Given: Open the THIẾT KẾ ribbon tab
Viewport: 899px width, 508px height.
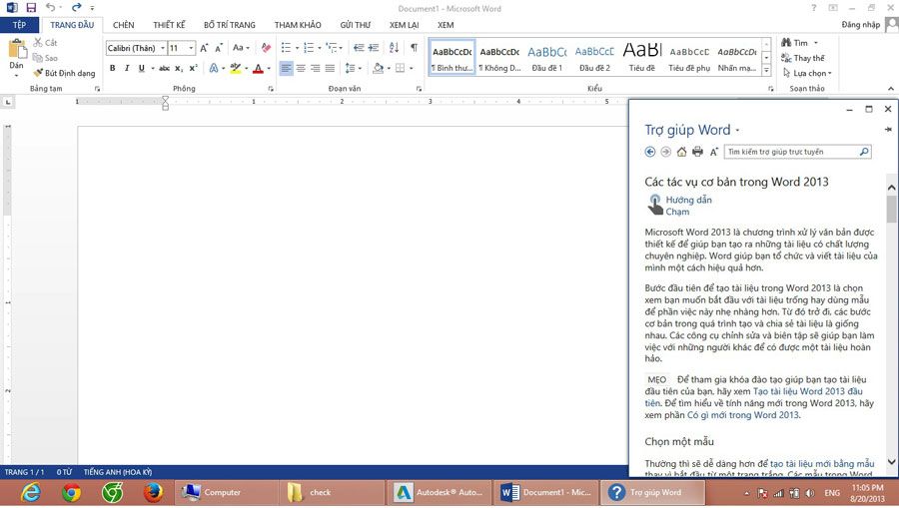Looking at the screenshot, I should click(x=169, y=24).
